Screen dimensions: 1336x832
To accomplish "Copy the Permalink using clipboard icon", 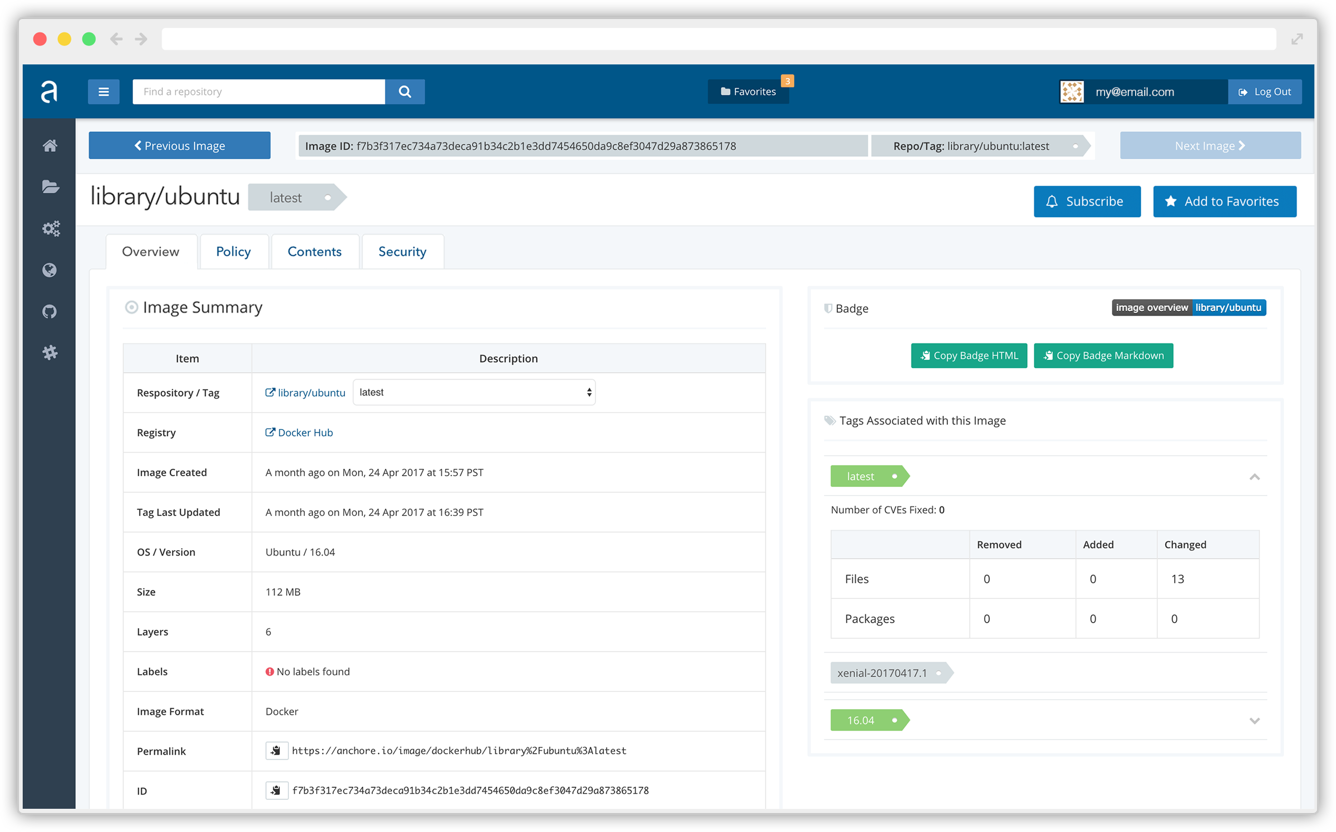I will coord(277,751).
